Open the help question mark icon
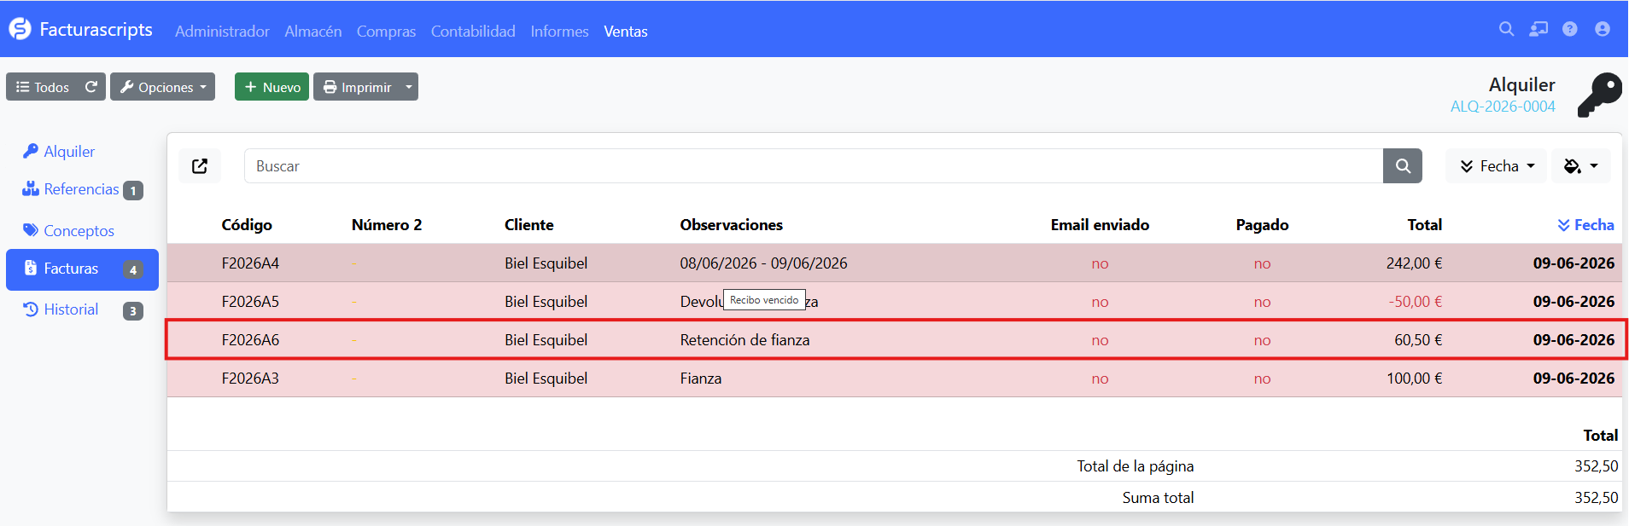 (x=1569, y=29)
